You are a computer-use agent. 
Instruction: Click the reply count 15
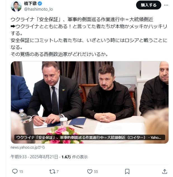point(21,172)
